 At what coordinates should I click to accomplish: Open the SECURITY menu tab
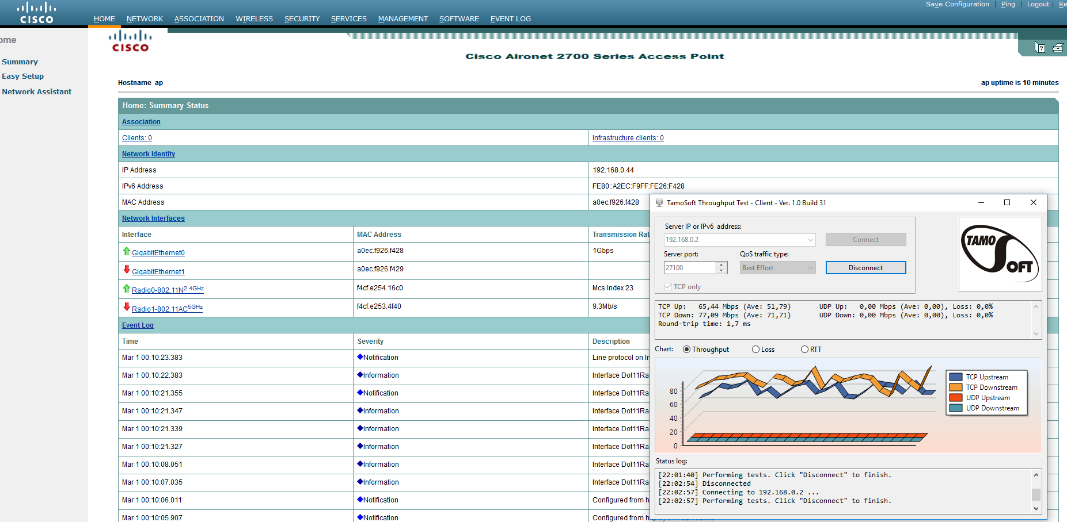(x=302, y=19)
